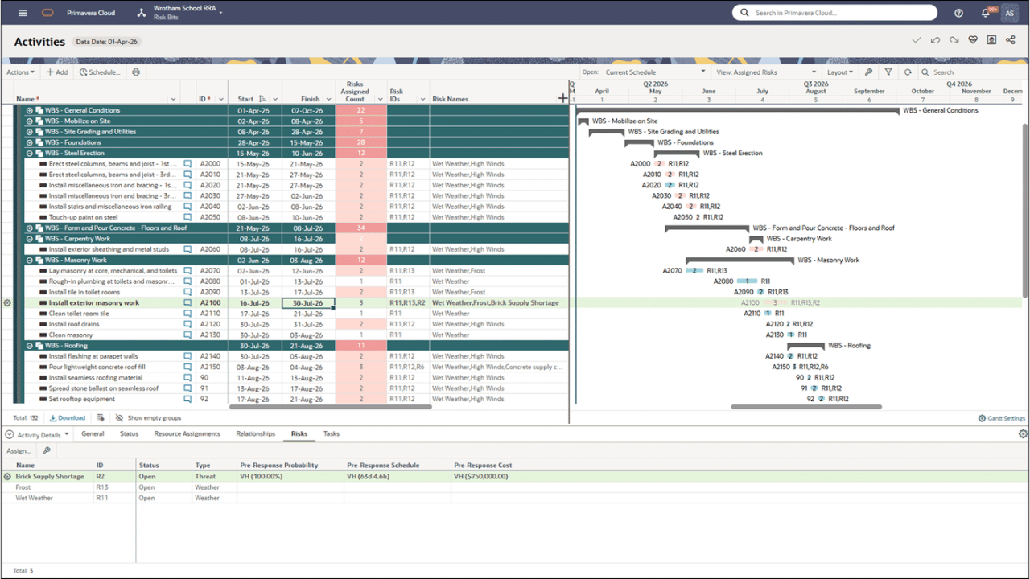Click the wrench settings icon beside Layout
The height and width of the screenshot is (579, 1030).
point(869,72)
